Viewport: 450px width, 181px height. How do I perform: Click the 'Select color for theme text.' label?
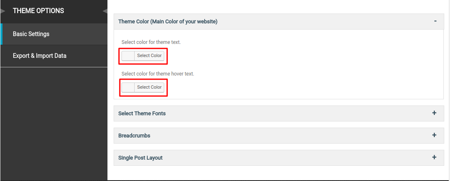tap(151, 42)
